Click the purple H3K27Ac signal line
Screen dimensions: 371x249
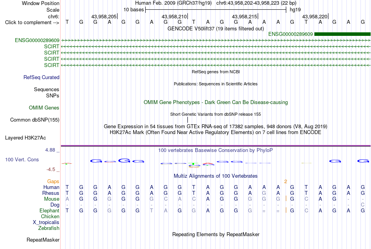tap(216, 146)
